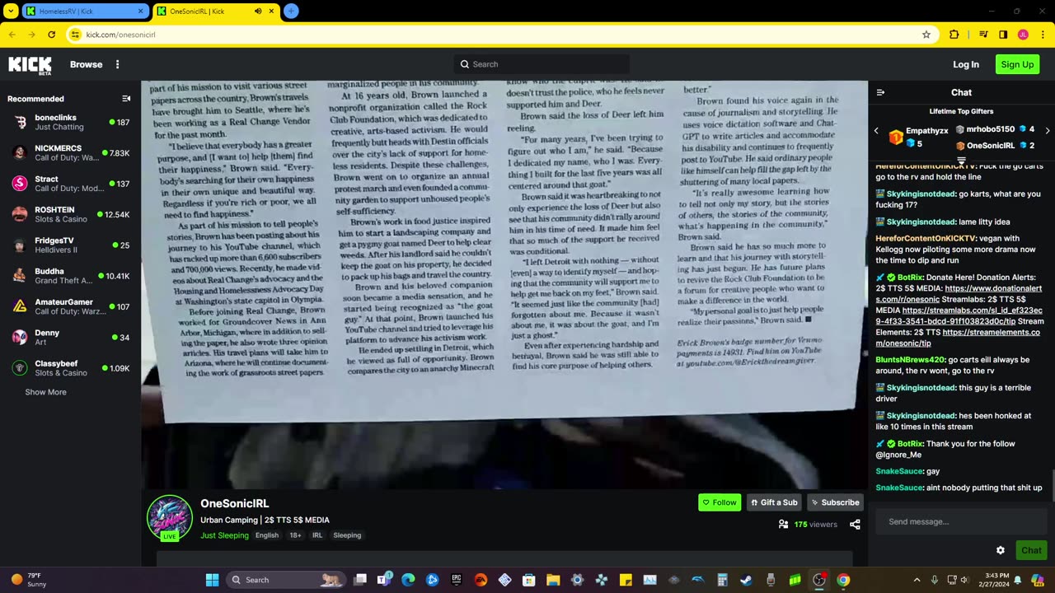Show next top gifters with right arrow

pyautogui.click(x=1047, y=130)
